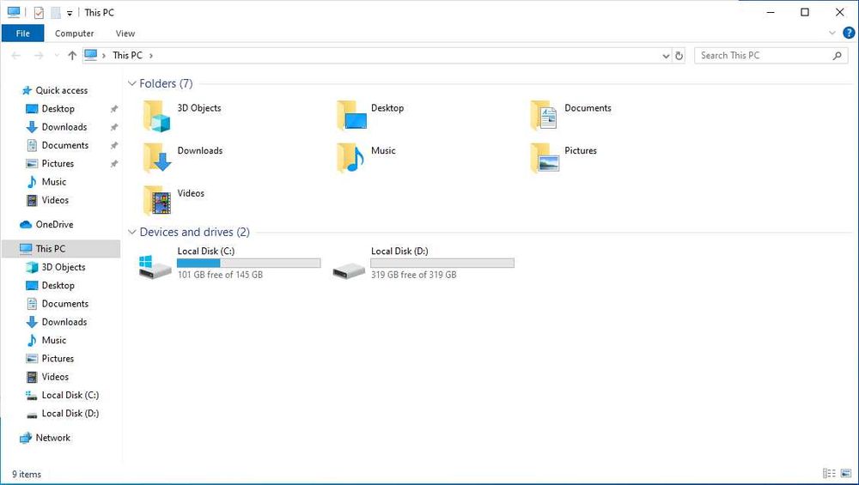Image resolution: width=859 pixels, height=485 pixels.
Task: Select the Local Disk (D:) drive icon
Action: pyautogui.click(x=349, y=270)
